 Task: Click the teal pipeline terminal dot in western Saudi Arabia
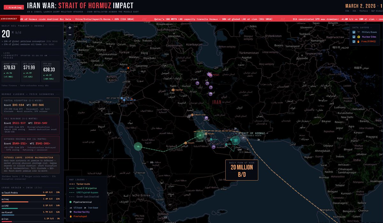tap(137, 146)
